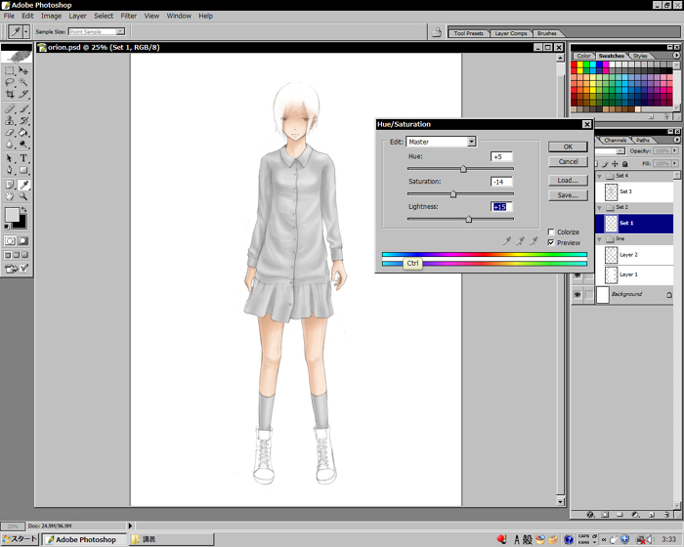Select the Eyedropper tool in the toolbox

(x=23, y=184)
